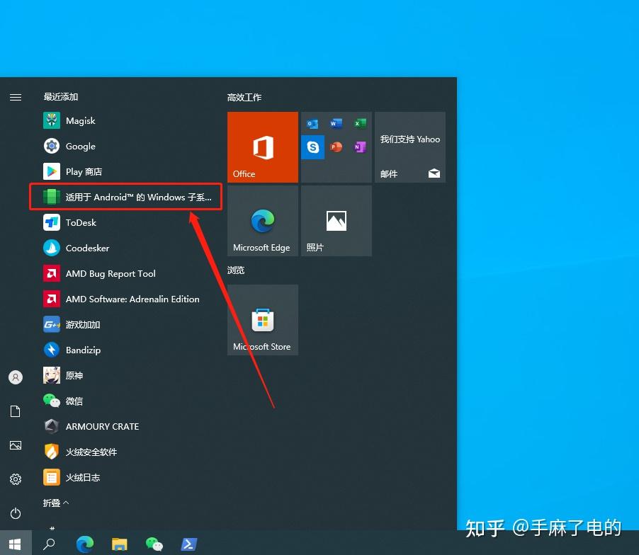Open 游戏加加 app
The height and width of the screenshot is (555, 639).
point(126,324)
